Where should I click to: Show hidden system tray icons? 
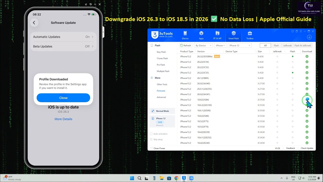(281, 178)
